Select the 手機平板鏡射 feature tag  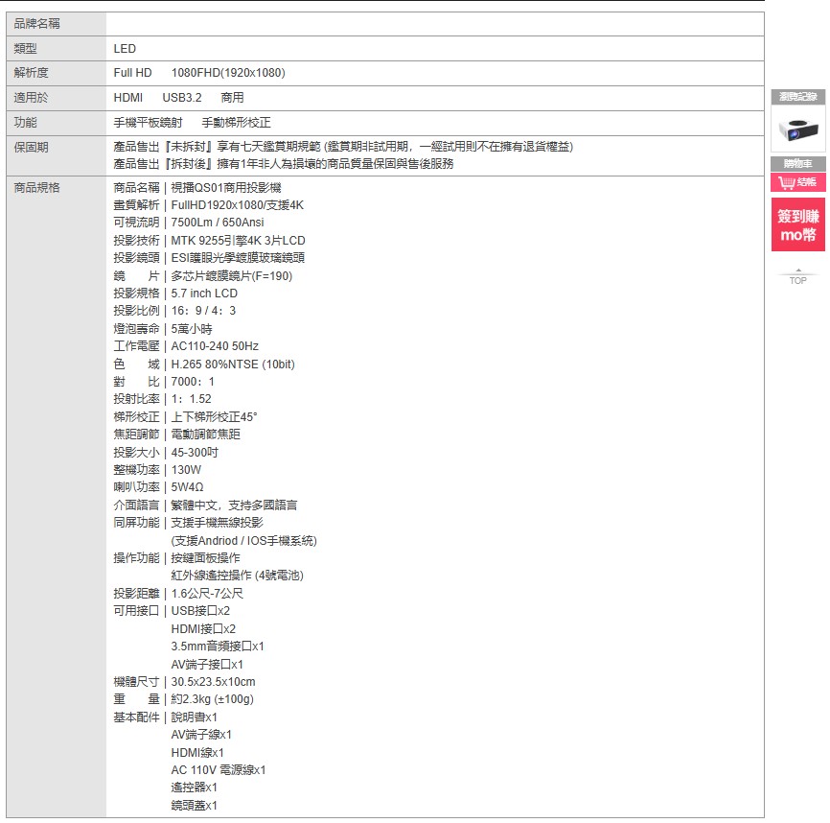pos(148,123)
